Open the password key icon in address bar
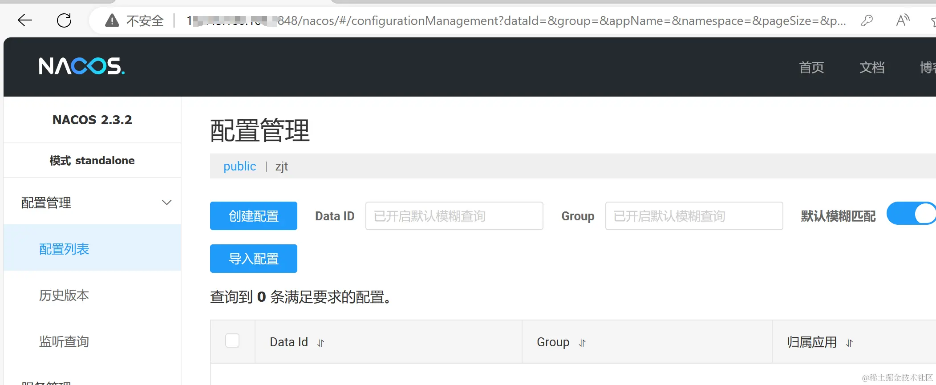 point(867,20)
